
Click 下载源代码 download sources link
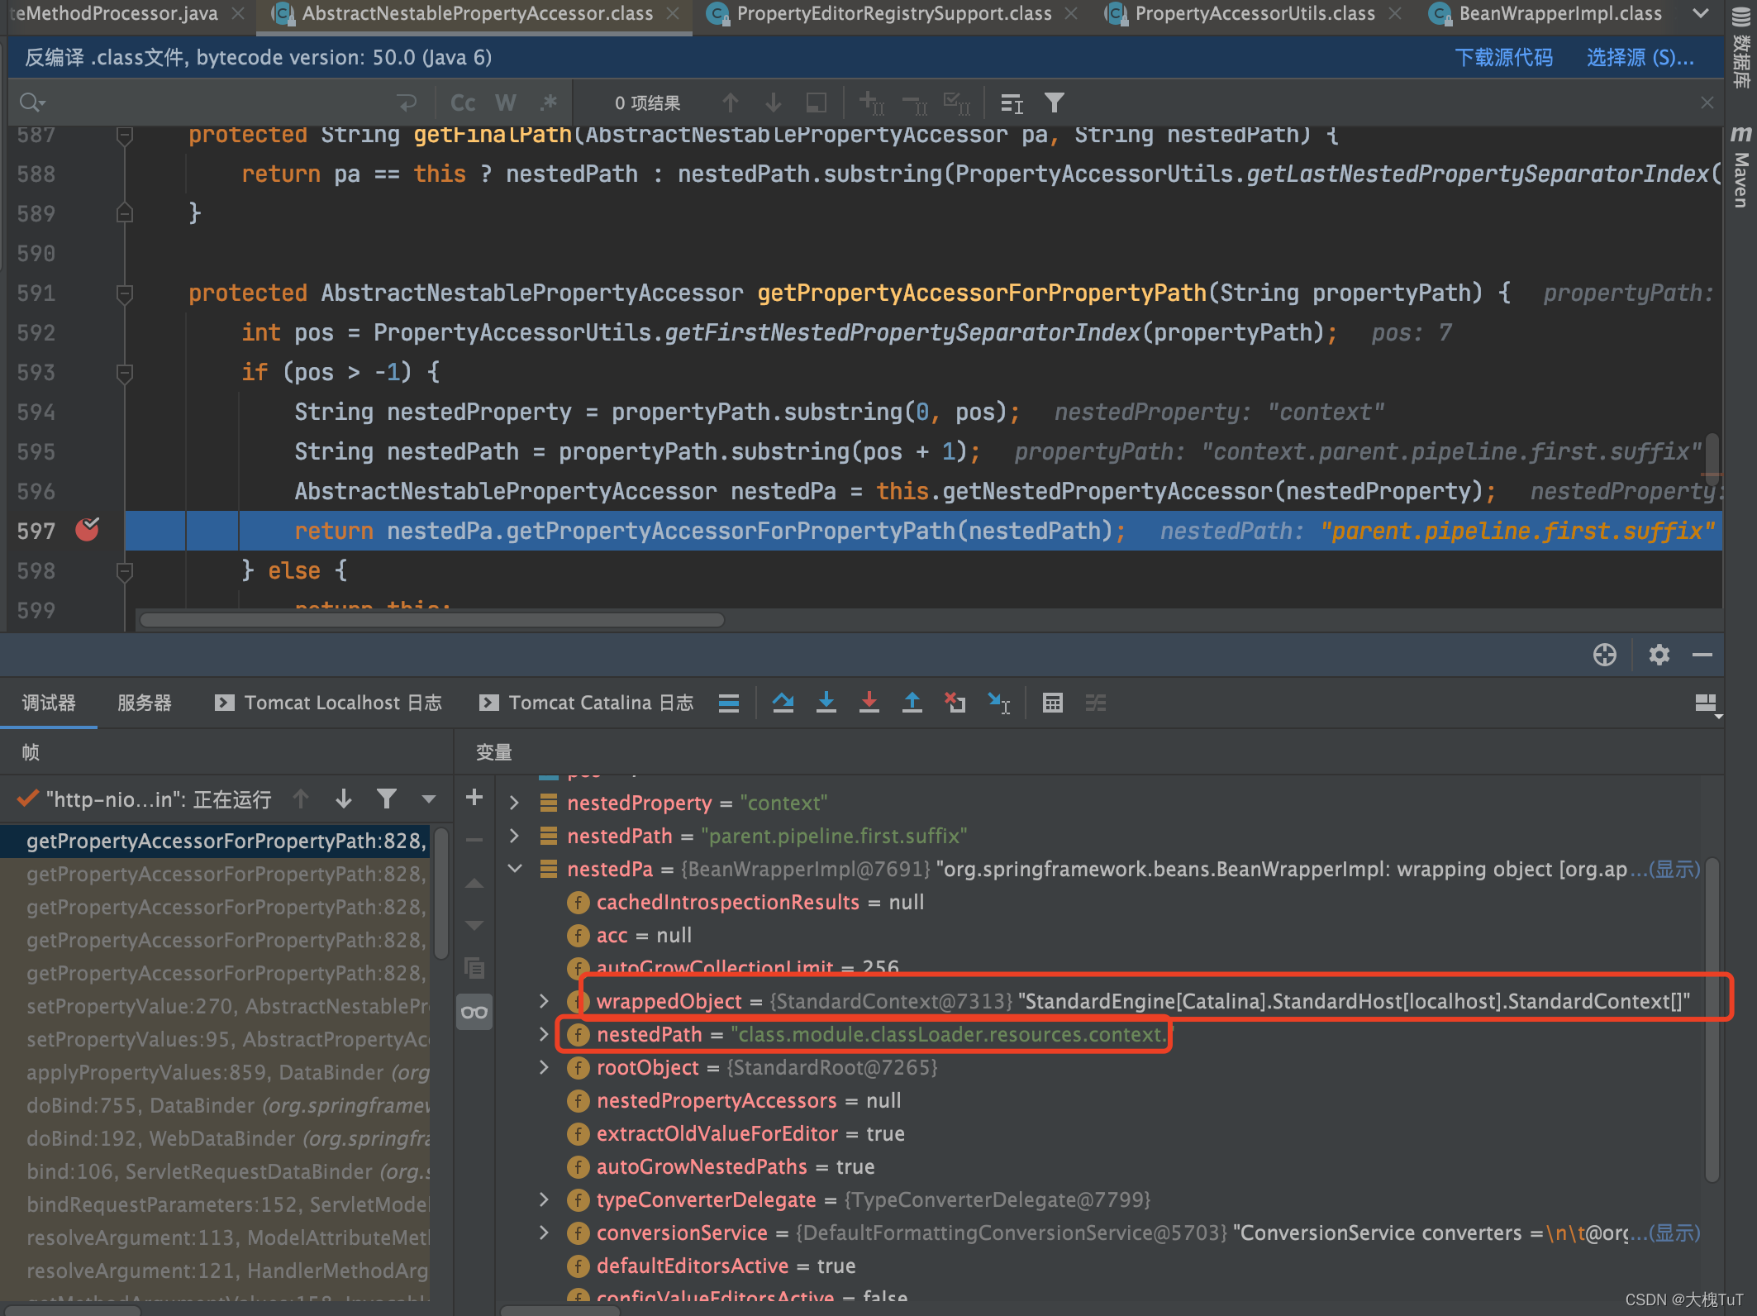pyautogui.click(x=1503, y=57)
